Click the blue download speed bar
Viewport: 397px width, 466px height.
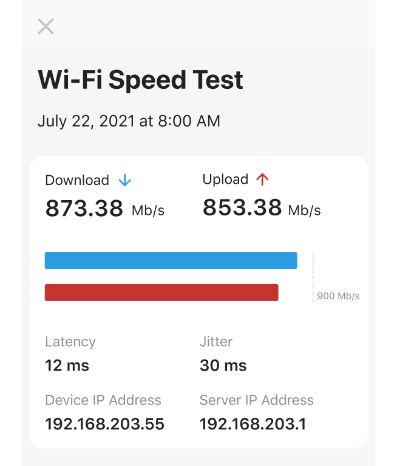click(x=171, y=260)
